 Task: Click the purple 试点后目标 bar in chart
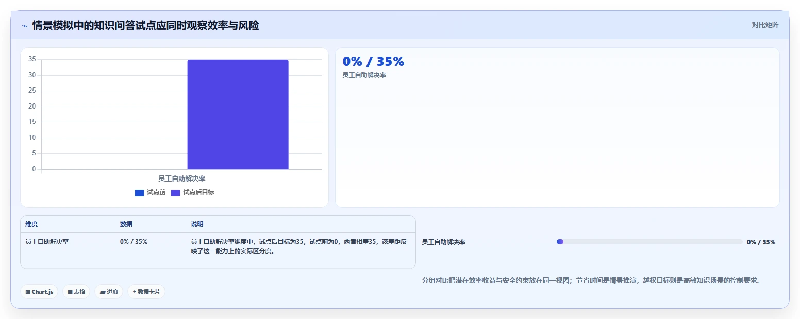[x=238, y=114]
